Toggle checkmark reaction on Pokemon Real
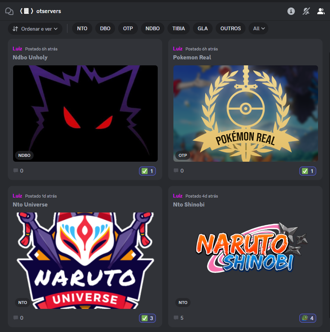The image size is (330, 332). tap(308, 171)
